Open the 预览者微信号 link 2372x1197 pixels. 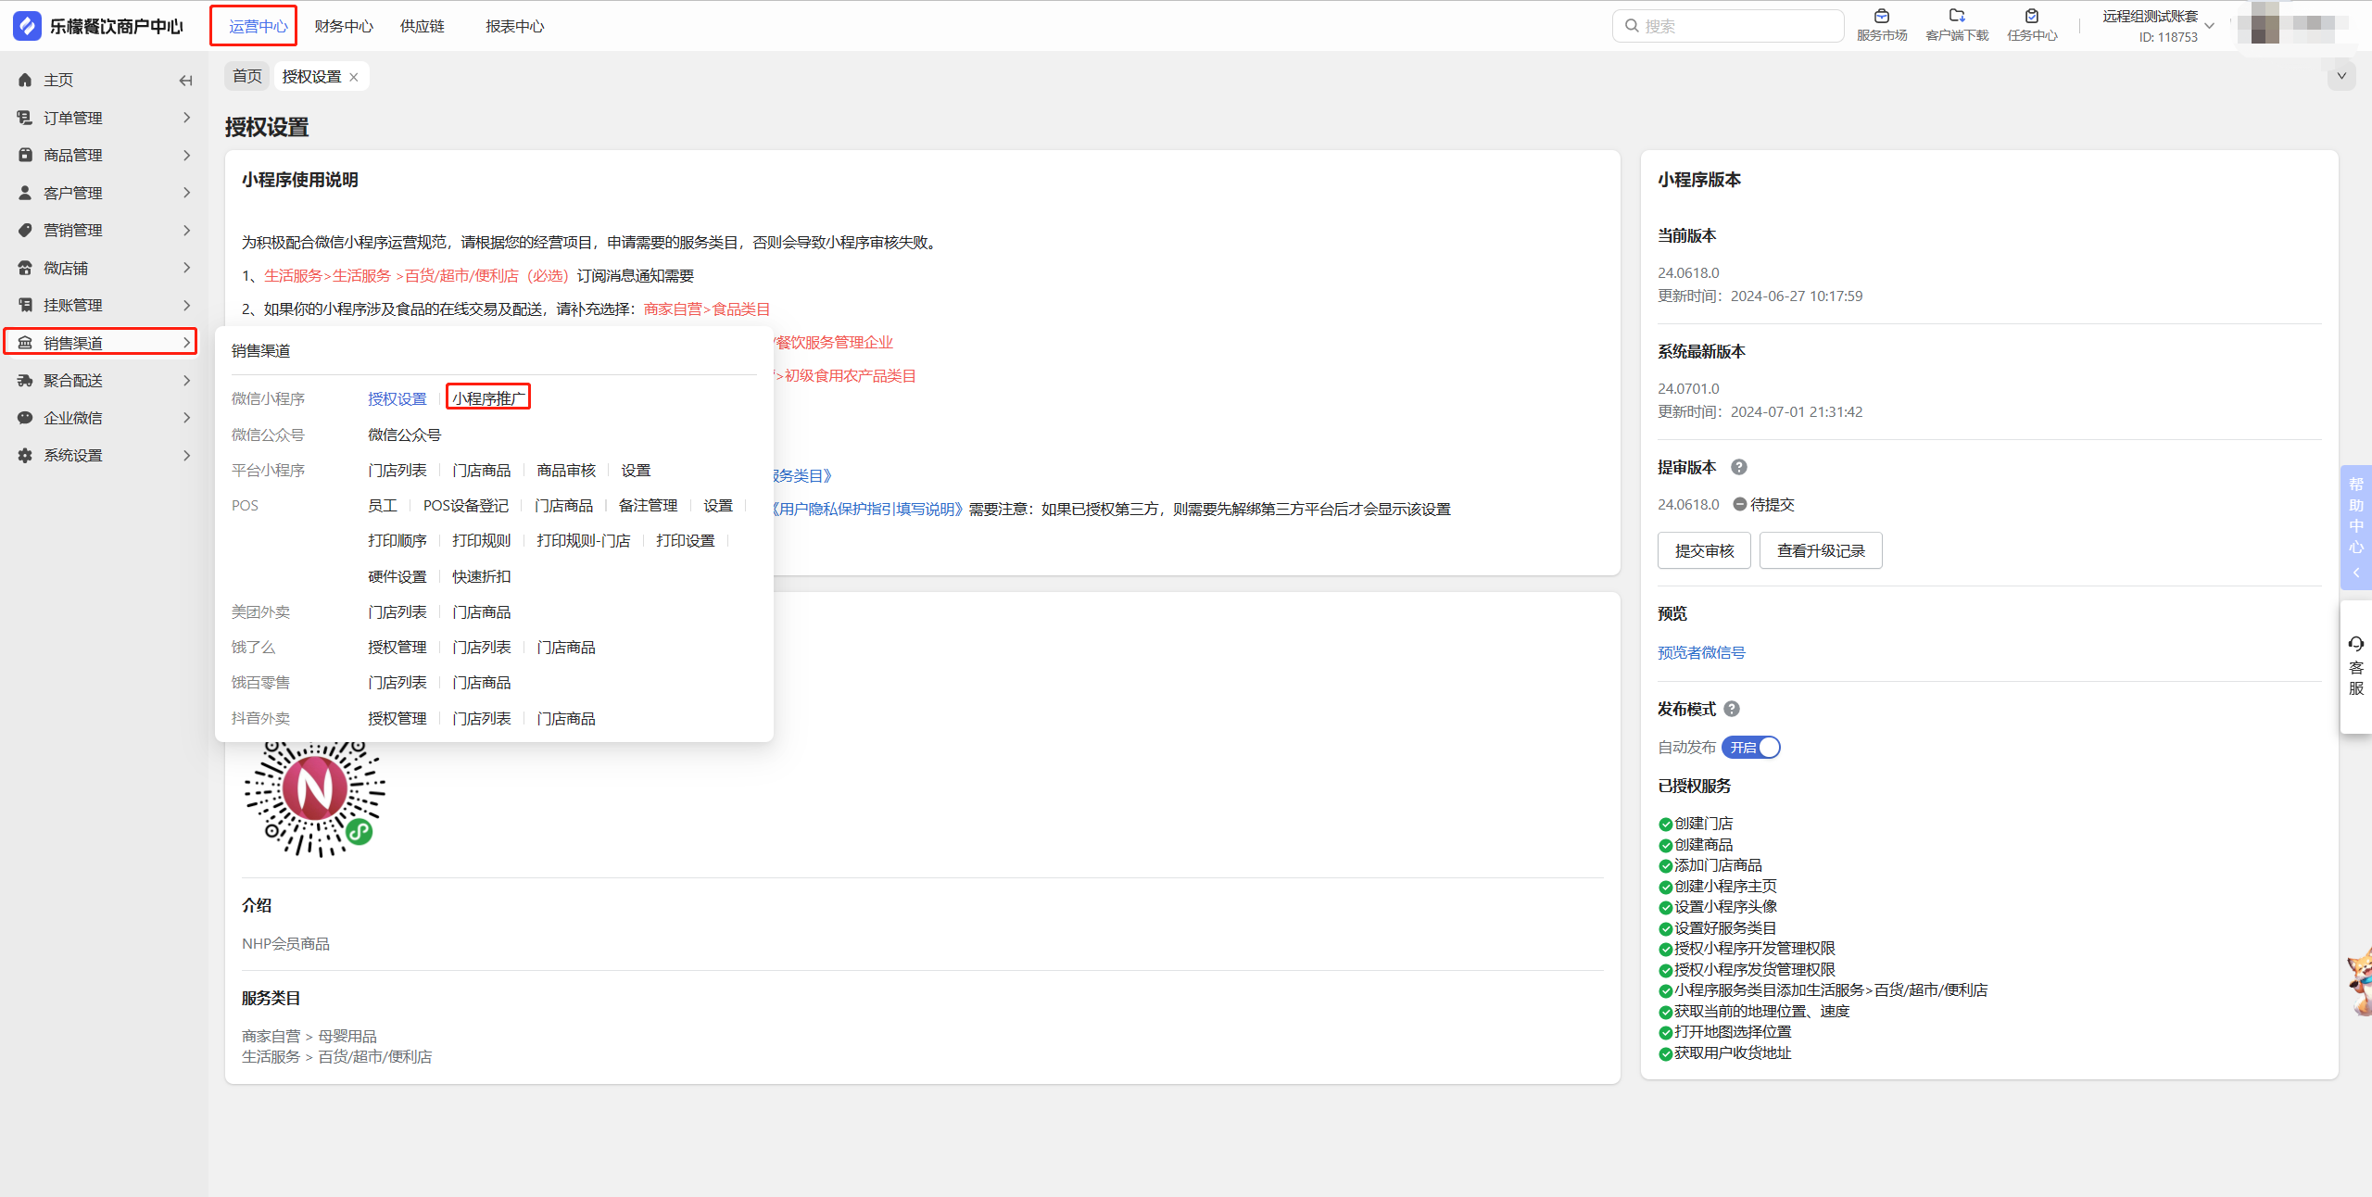point(1700,653)
